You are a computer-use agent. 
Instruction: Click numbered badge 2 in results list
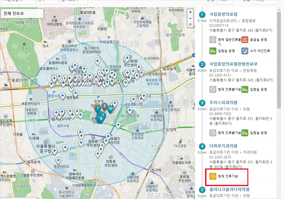coord(202,64)
